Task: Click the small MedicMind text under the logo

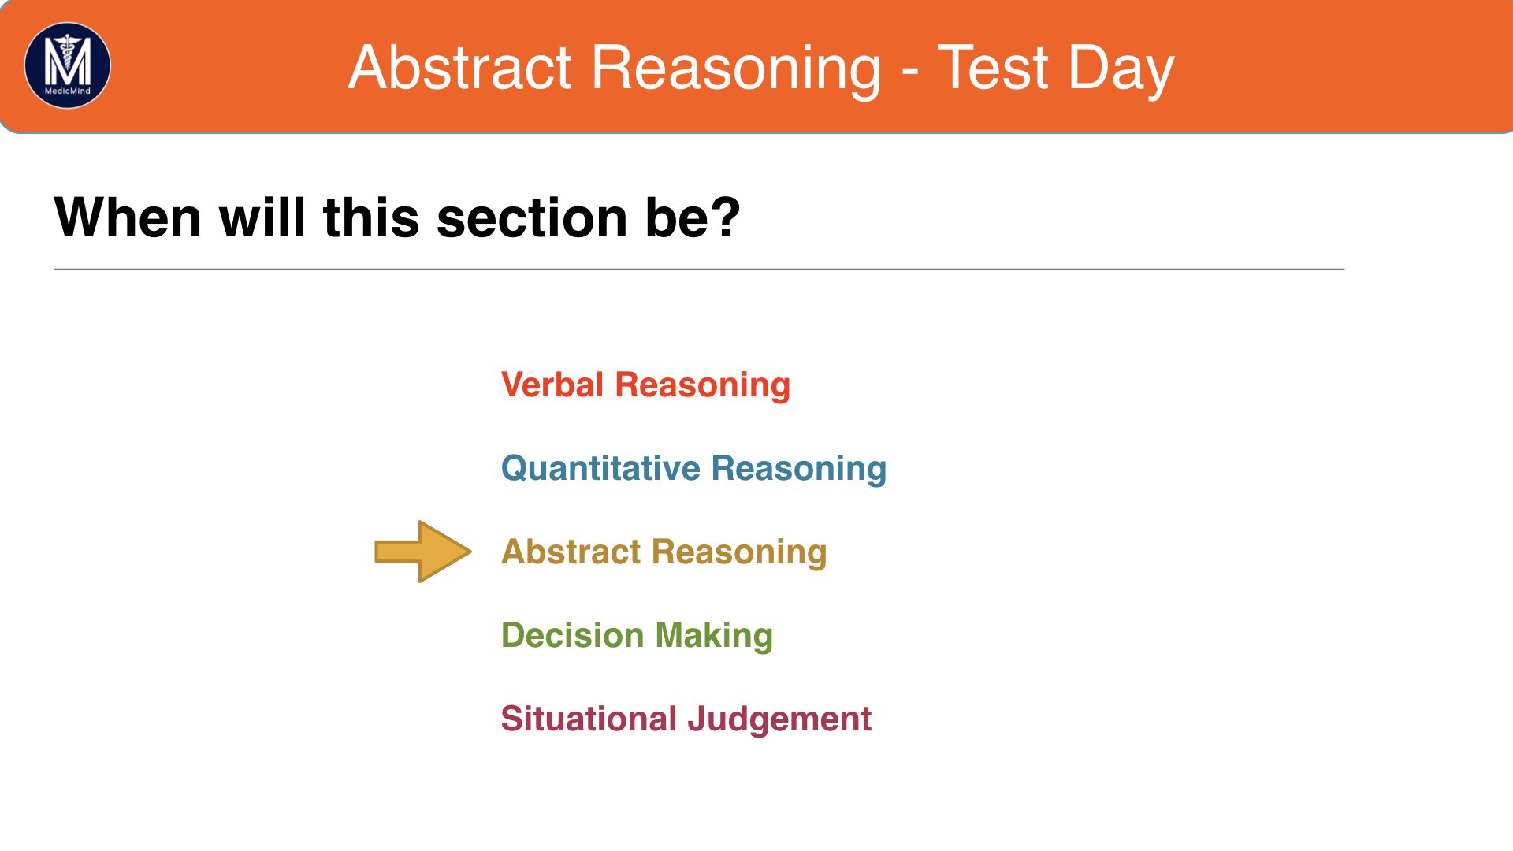Action: click(x=68, y=91)
